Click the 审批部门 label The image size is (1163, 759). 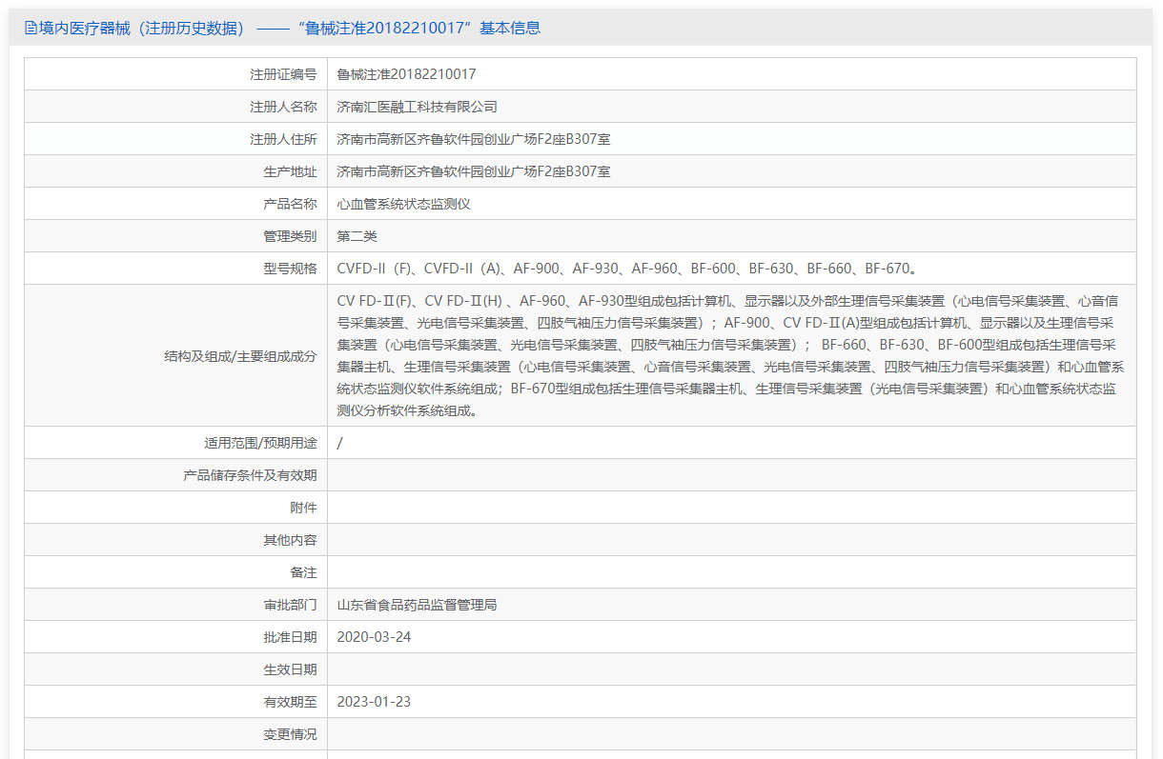(x=290, y=605)
